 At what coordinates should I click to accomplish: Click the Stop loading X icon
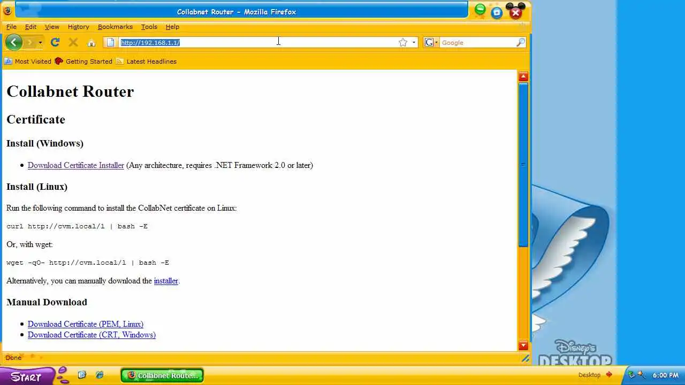73,42
